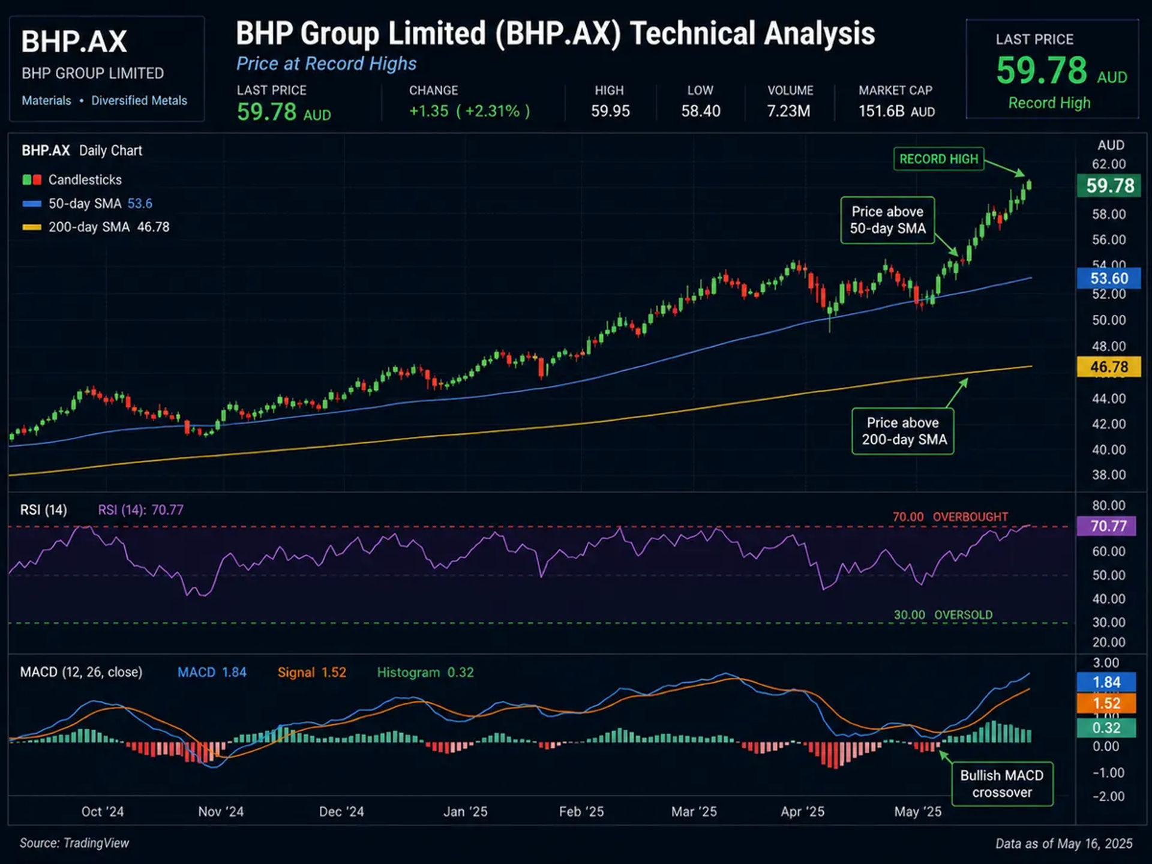Click the RECORD HIGH annotation tag
1152x864 pixels.
click(x=939, y=159)
